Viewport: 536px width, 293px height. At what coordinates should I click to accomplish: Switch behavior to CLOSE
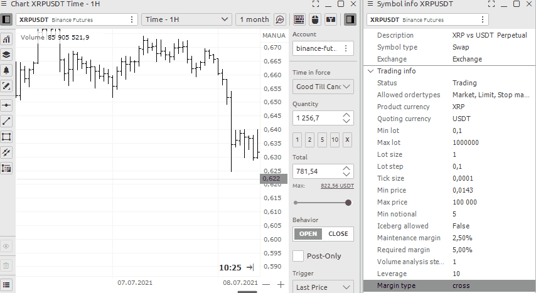pyautogui.click(x=338, y=234)
